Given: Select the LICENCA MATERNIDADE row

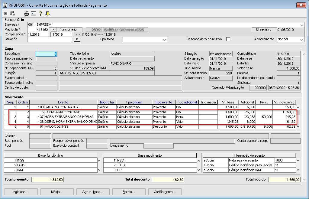Looking at the screenshot, I should tap(62, 112).
